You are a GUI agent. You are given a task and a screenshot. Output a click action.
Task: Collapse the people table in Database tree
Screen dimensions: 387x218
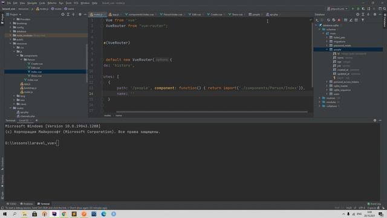[327, 50]
